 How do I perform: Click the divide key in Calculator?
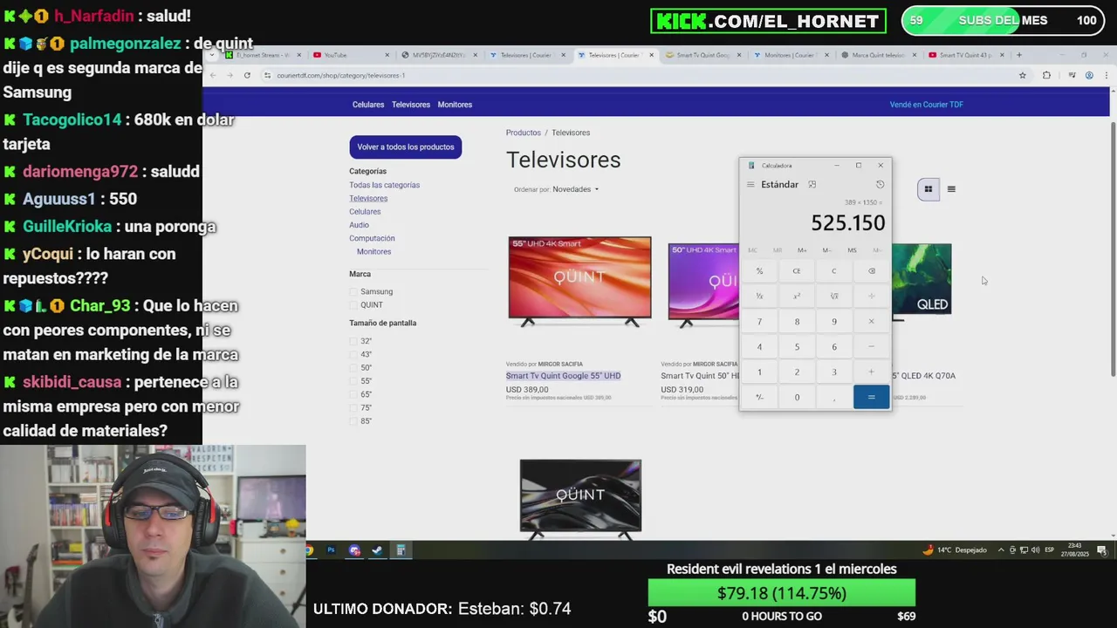(x=871, y=297)
